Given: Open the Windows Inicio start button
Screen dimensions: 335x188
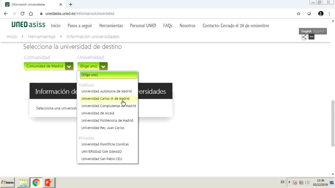Looking at the screenshot, I should tap(7, 182).
